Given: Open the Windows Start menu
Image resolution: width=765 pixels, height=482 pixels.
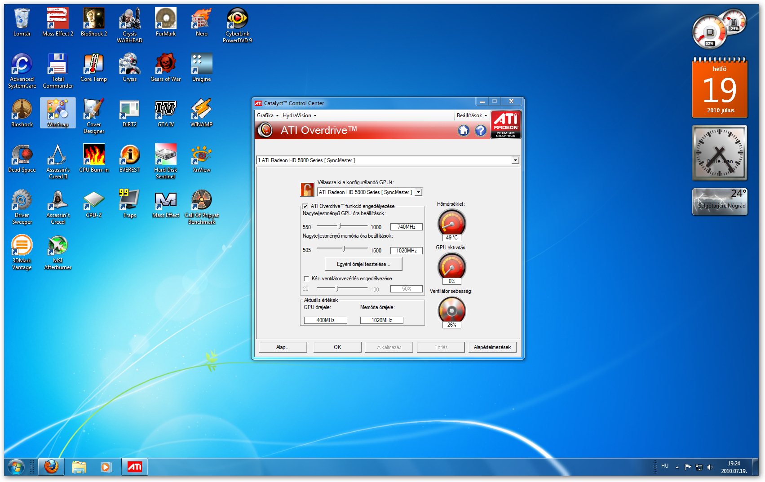Looking at the screenshot, I should 16,467.
